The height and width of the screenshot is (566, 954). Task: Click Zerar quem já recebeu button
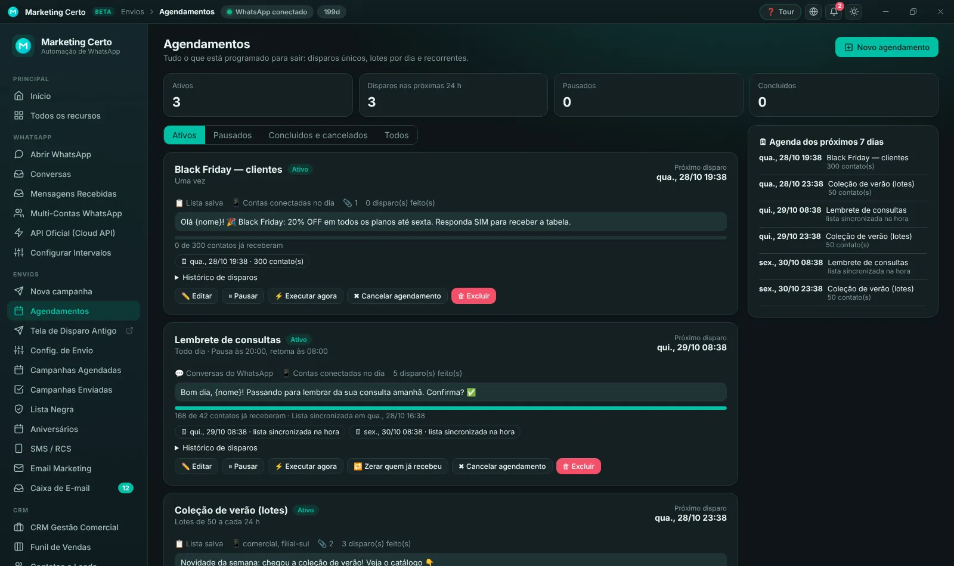(398, 467)
